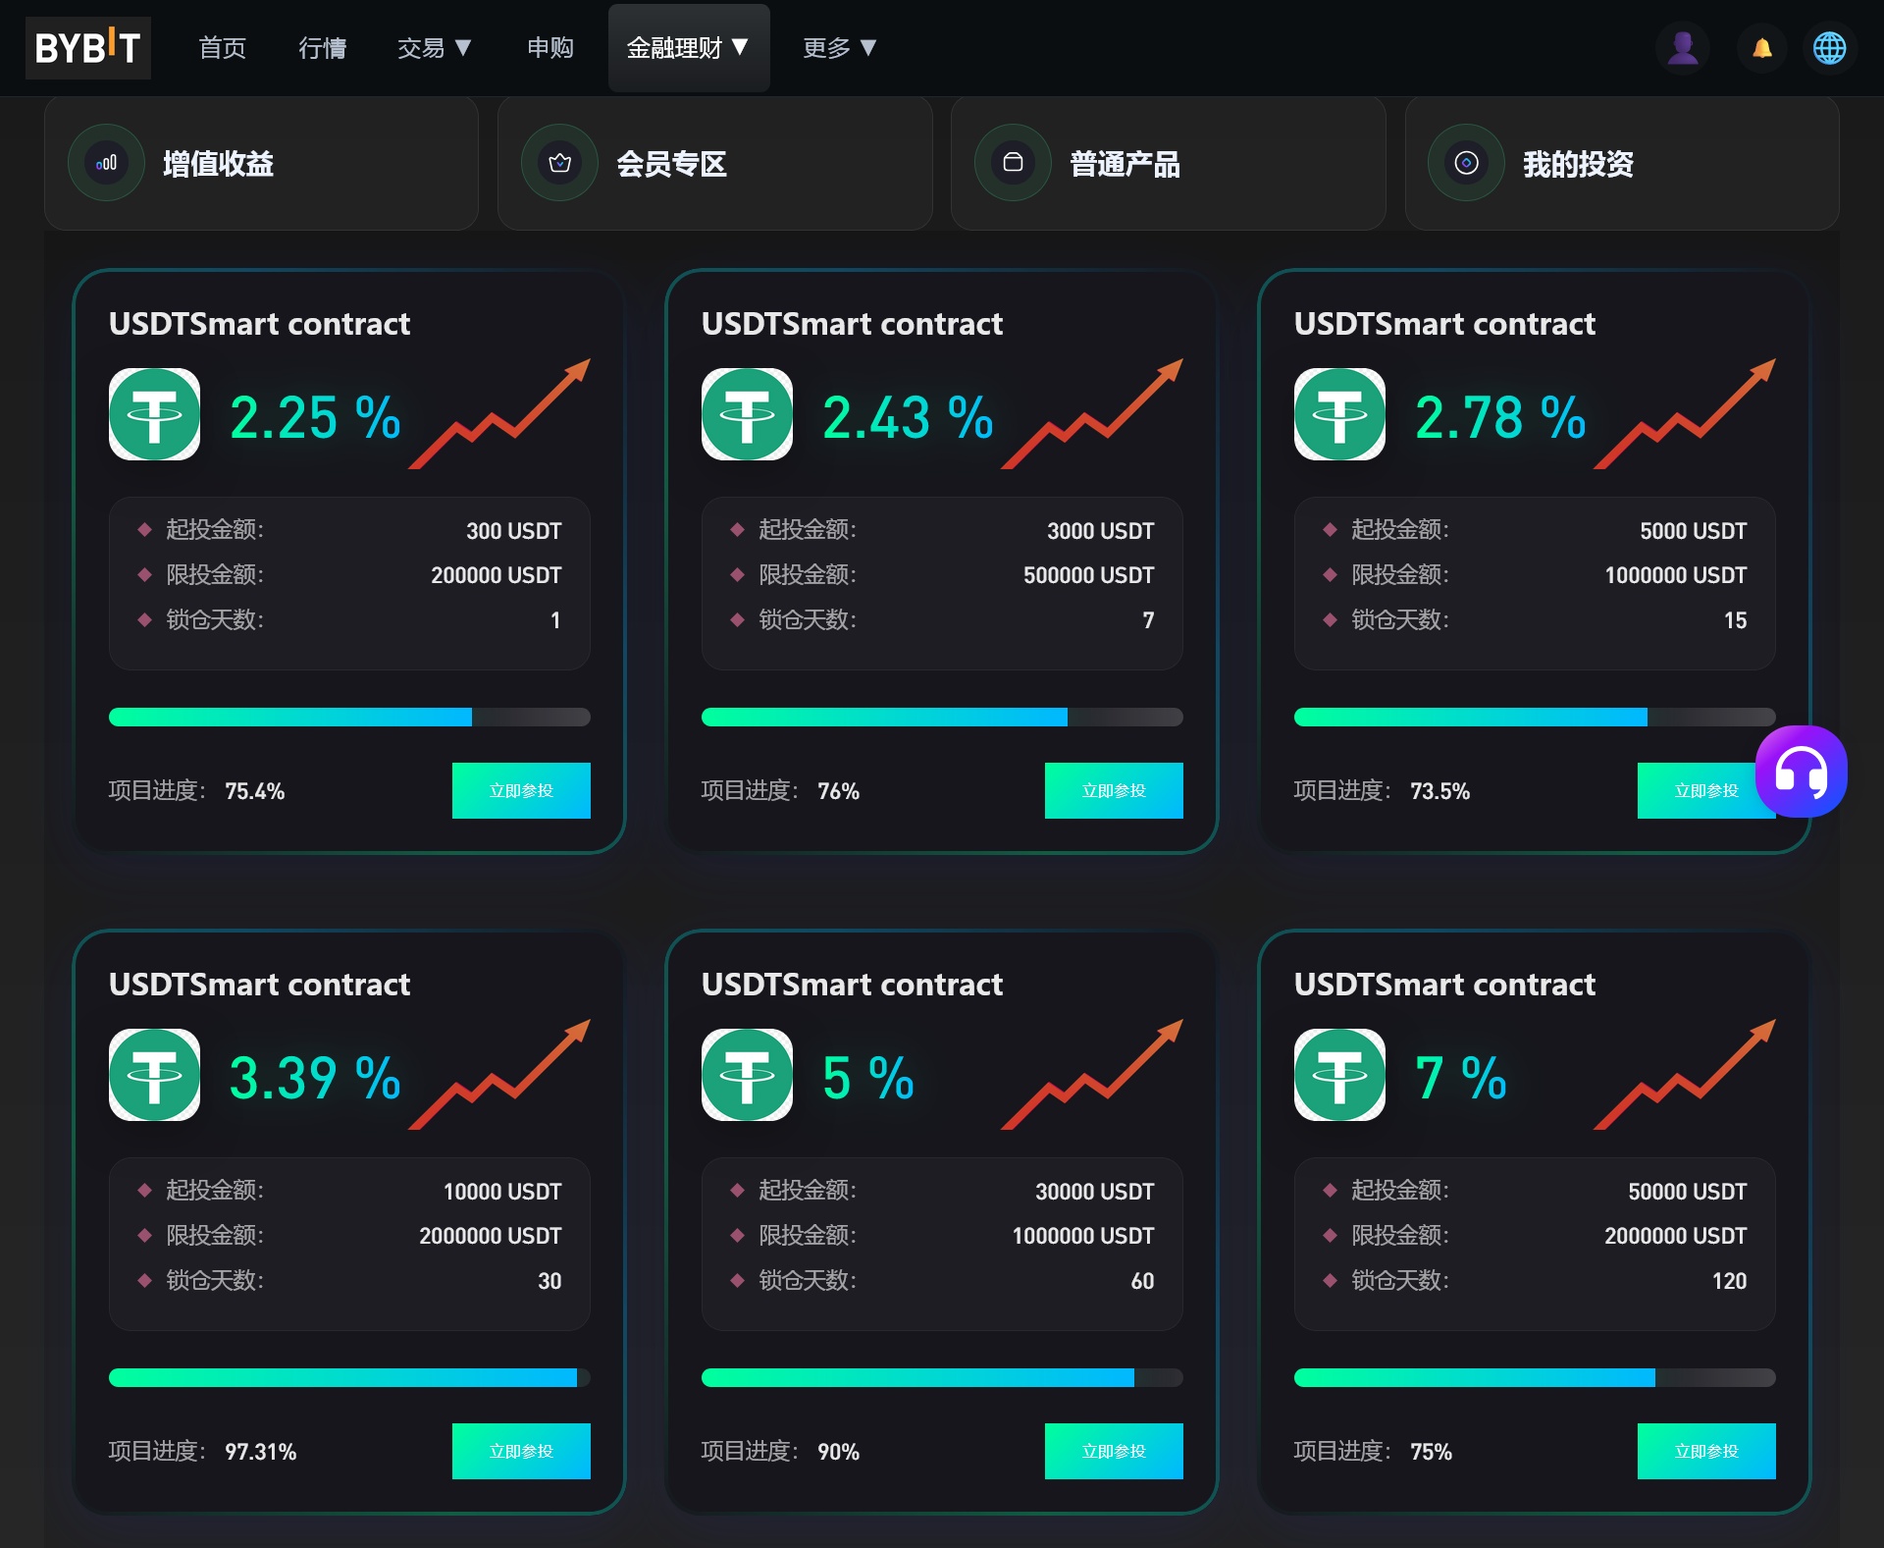Click the 普通产品 box icon

point(1013,163)
